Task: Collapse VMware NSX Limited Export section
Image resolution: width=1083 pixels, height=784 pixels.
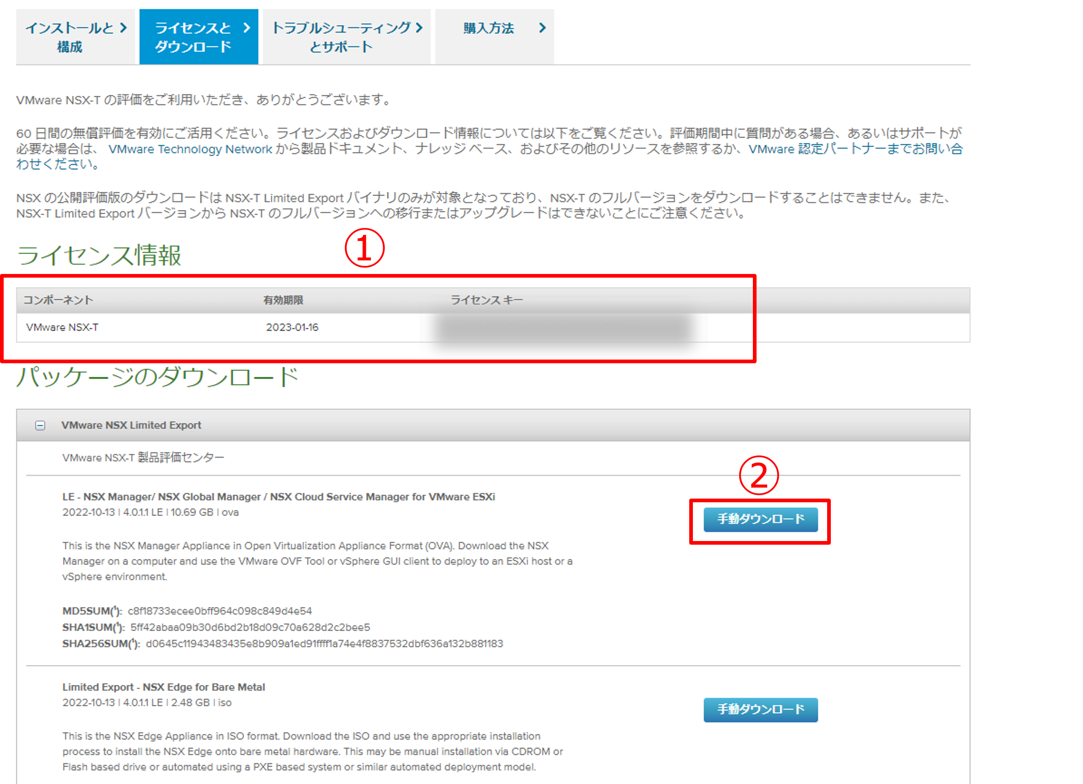Action: 40,425
